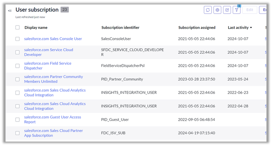This screenshot has height=146, width=272.
Task: Click the record count badge 23
Action: [64, 10]
